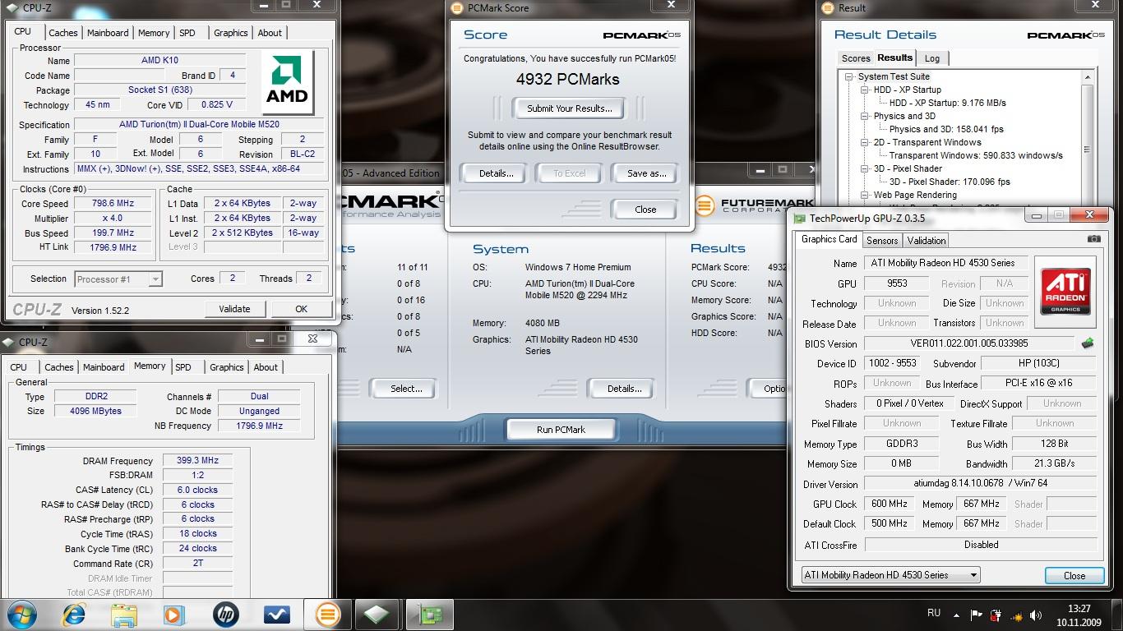This screenshot has width=1123, height=631.
Task: Click the Physics and 3D: 158.041 fps row
Action: tap(946, 129)
